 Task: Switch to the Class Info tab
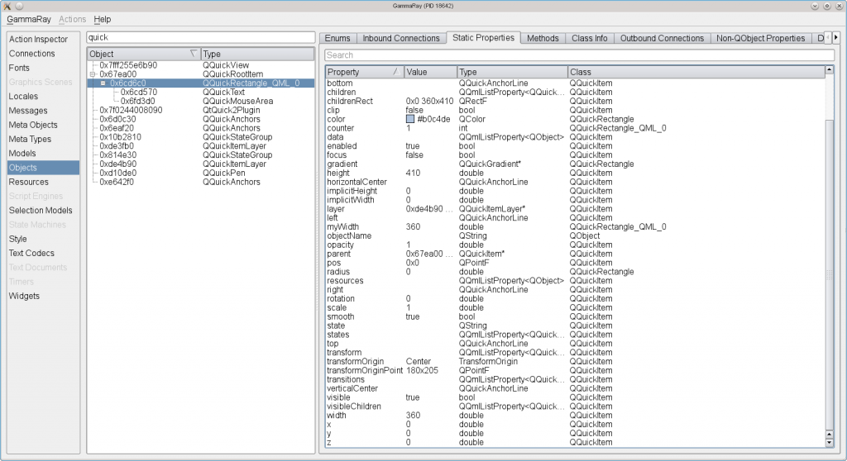[589, 38]
